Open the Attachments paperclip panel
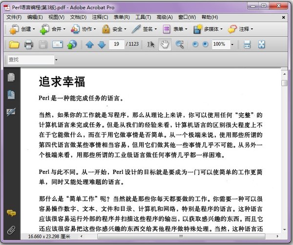The image size is (293, 245). click(x=11, y=230)
